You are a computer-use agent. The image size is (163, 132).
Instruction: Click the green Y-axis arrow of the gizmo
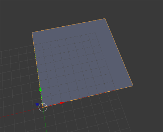41,89
